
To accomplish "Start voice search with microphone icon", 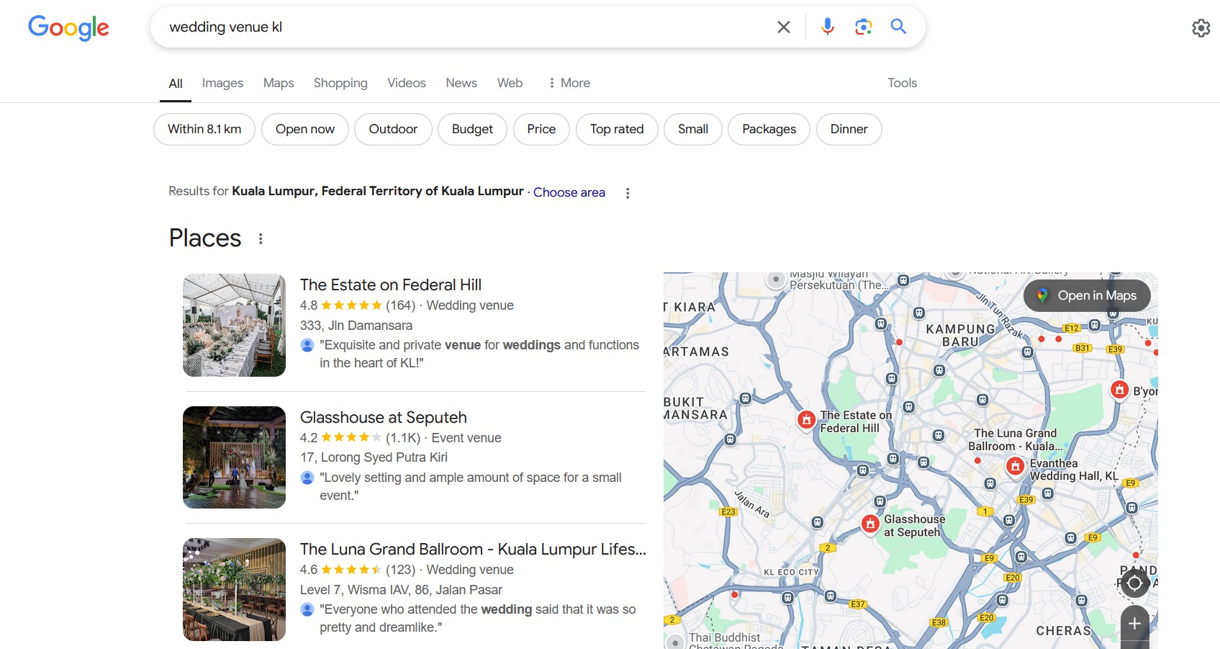I will point(828,27).
